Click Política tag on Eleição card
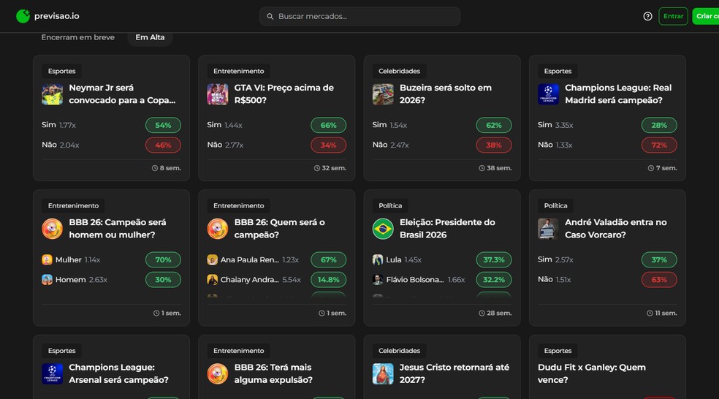Screen dimensions: 719x399 pyautogui.click(x=390, y=205)
